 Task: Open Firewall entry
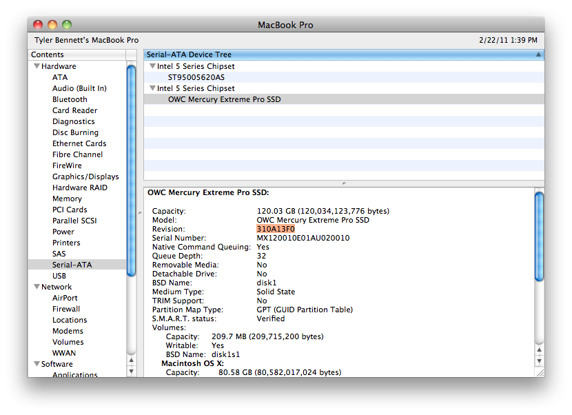coord(66,309)
